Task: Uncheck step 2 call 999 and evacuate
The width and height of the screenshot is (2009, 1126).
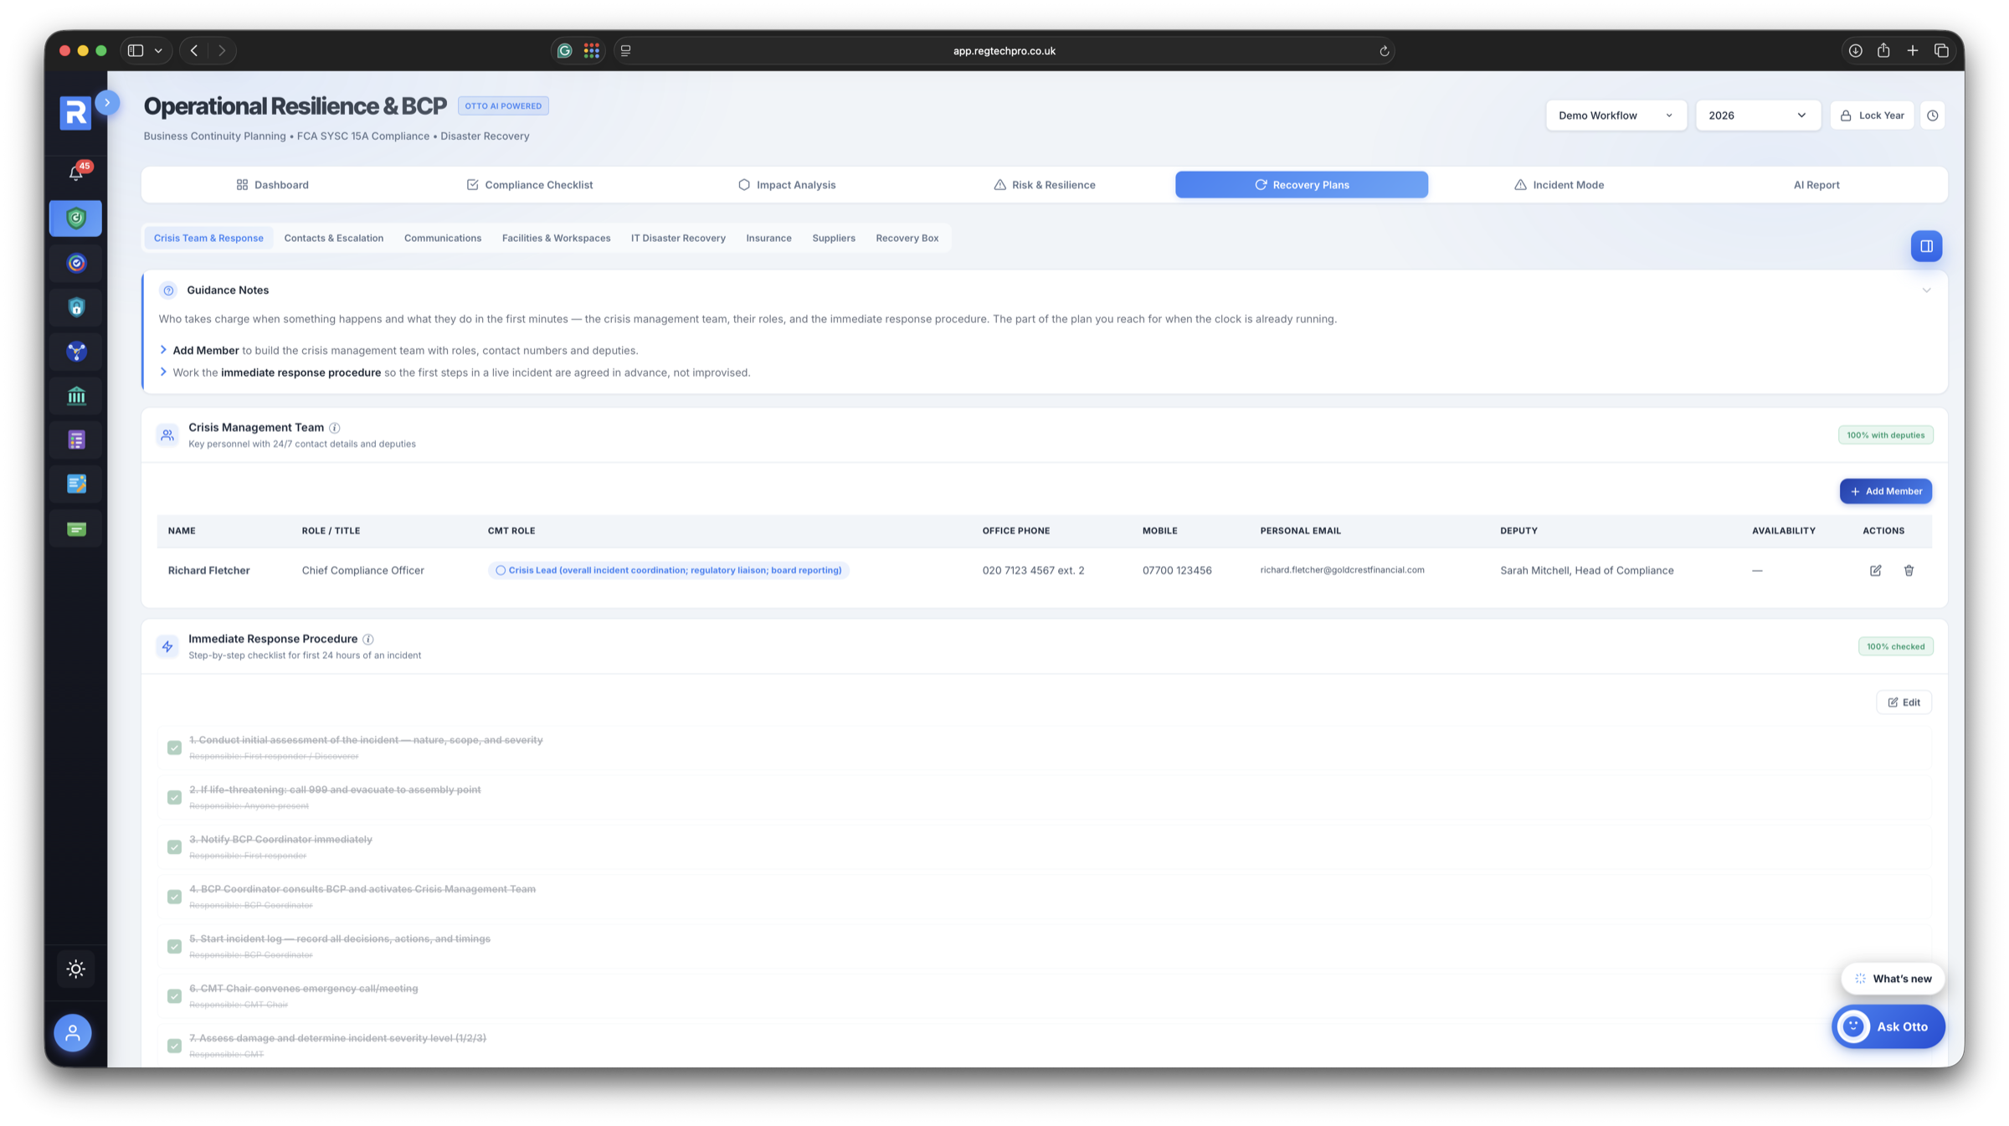Action: click(174, 797)
